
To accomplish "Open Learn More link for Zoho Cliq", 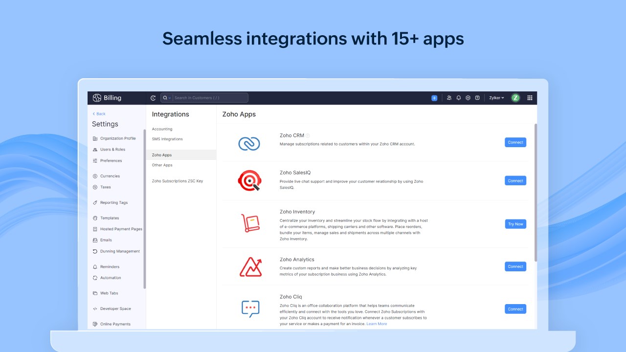I will coord(377,324).
